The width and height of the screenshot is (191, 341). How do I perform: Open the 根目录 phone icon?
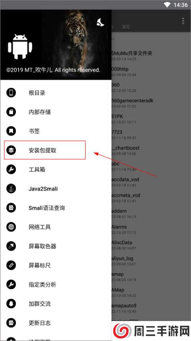[11, 93]
